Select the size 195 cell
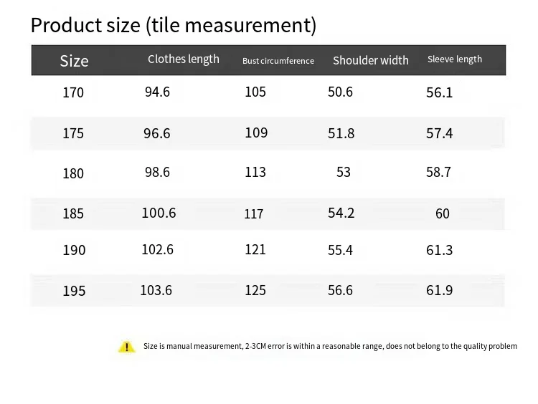 (x=74, y=291)
